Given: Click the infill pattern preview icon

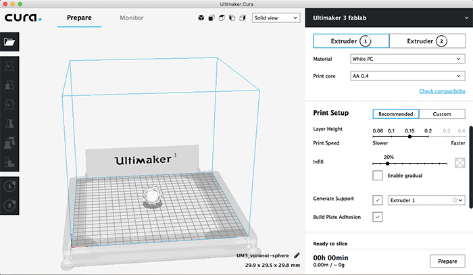Looking at the screenshot, I should [x=459, y=163].
